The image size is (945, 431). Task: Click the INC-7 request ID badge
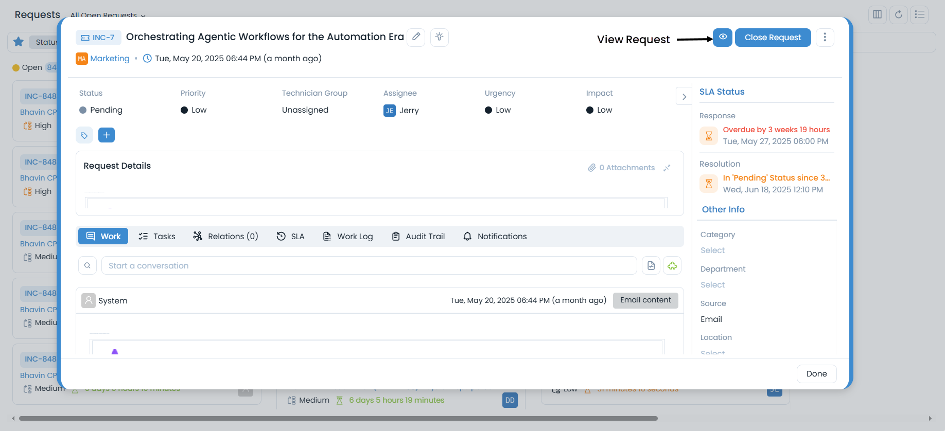coord(98,38)
